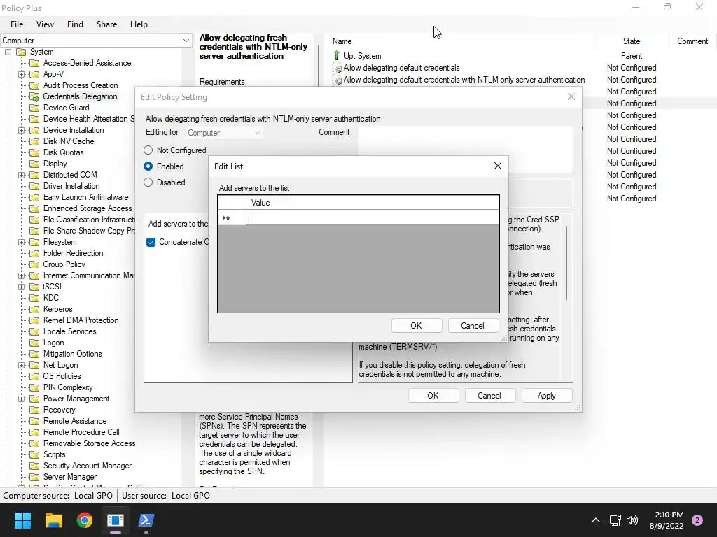Select the KDC folder icon
Viewport: 717px width, 537px height.
tap(34, 298)
